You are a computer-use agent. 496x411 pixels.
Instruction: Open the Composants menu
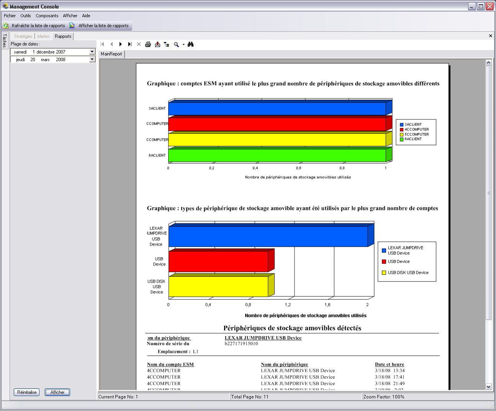(x=47, y=16)
